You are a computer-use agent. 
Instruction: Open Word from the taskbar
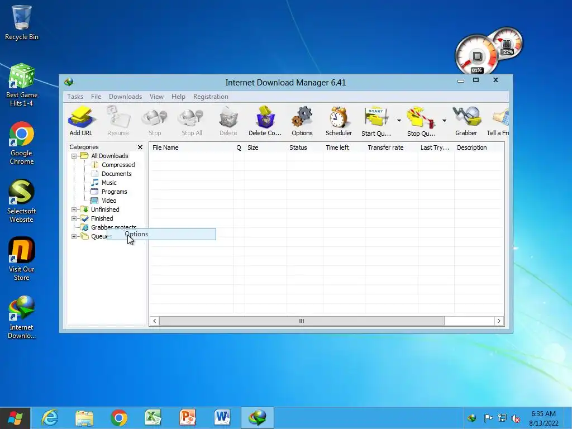(x=222, y=418)
